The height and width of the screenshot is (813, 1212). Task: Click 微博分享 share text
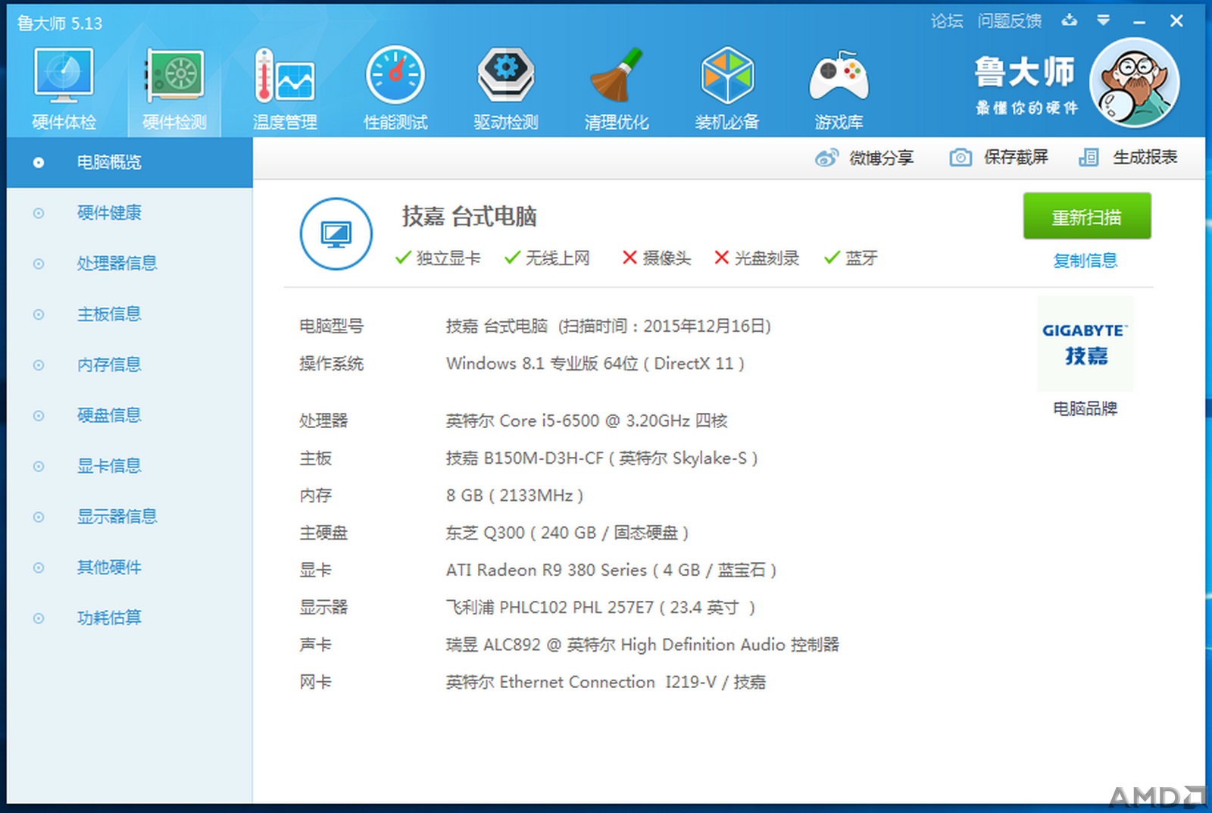click(x=881, y=158)
